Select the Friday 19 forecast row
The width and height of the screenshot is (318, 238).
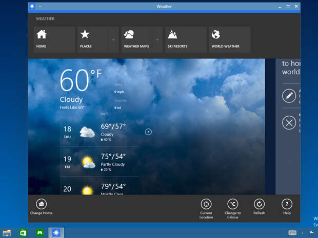pyautogui.click(x=100, y=162)
